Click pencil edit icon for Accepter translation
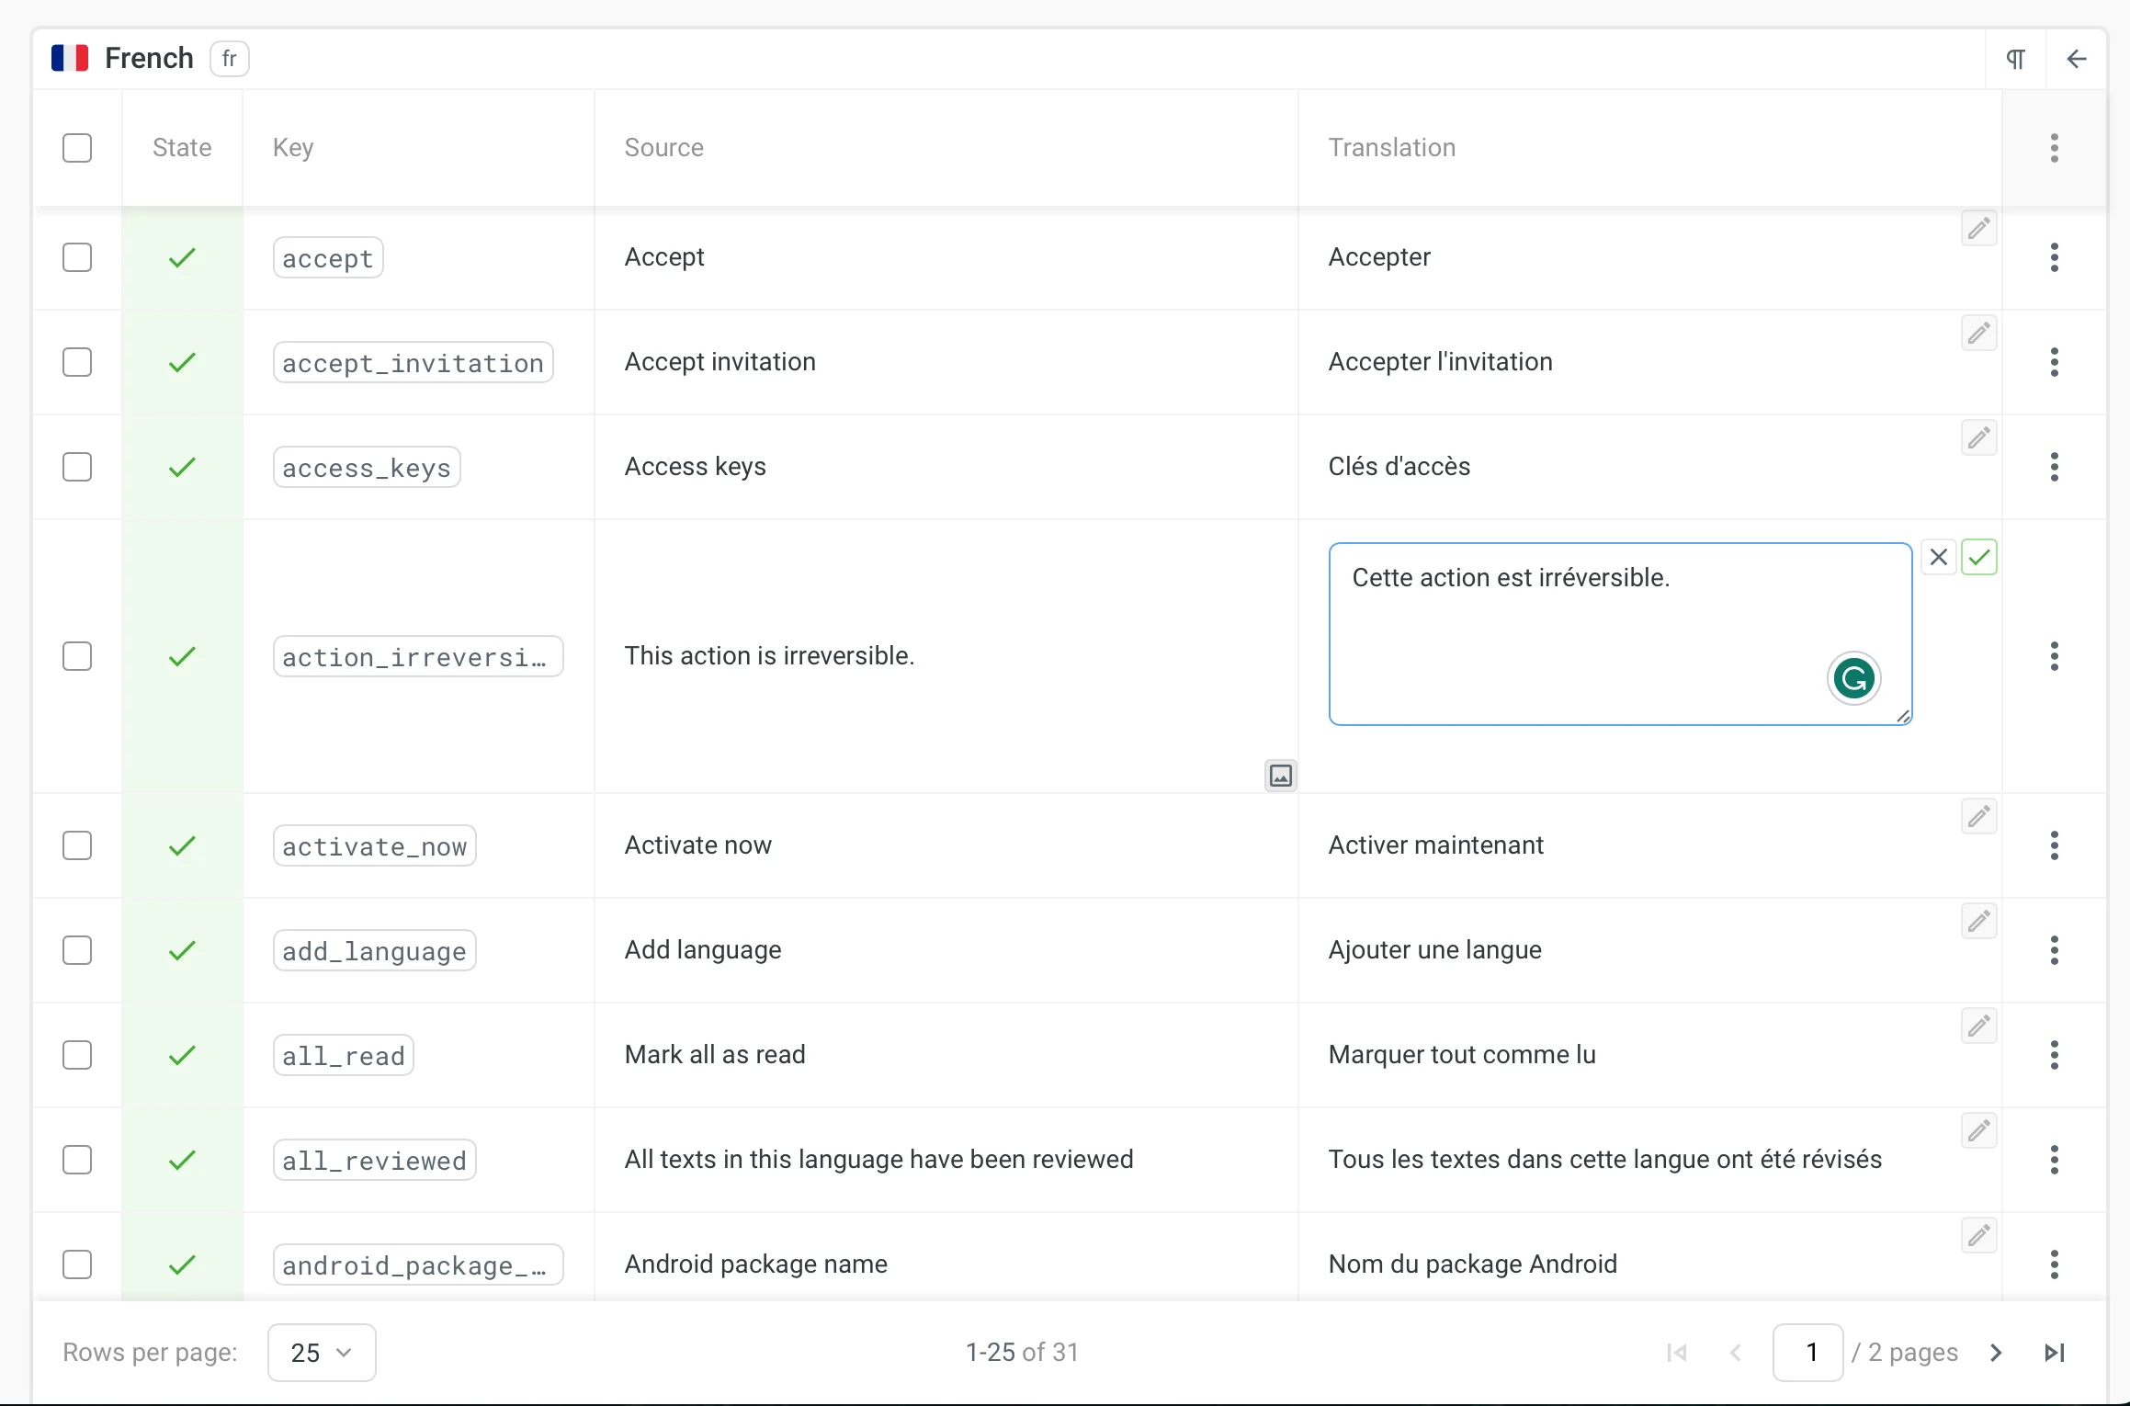 tap(1978, 228)
